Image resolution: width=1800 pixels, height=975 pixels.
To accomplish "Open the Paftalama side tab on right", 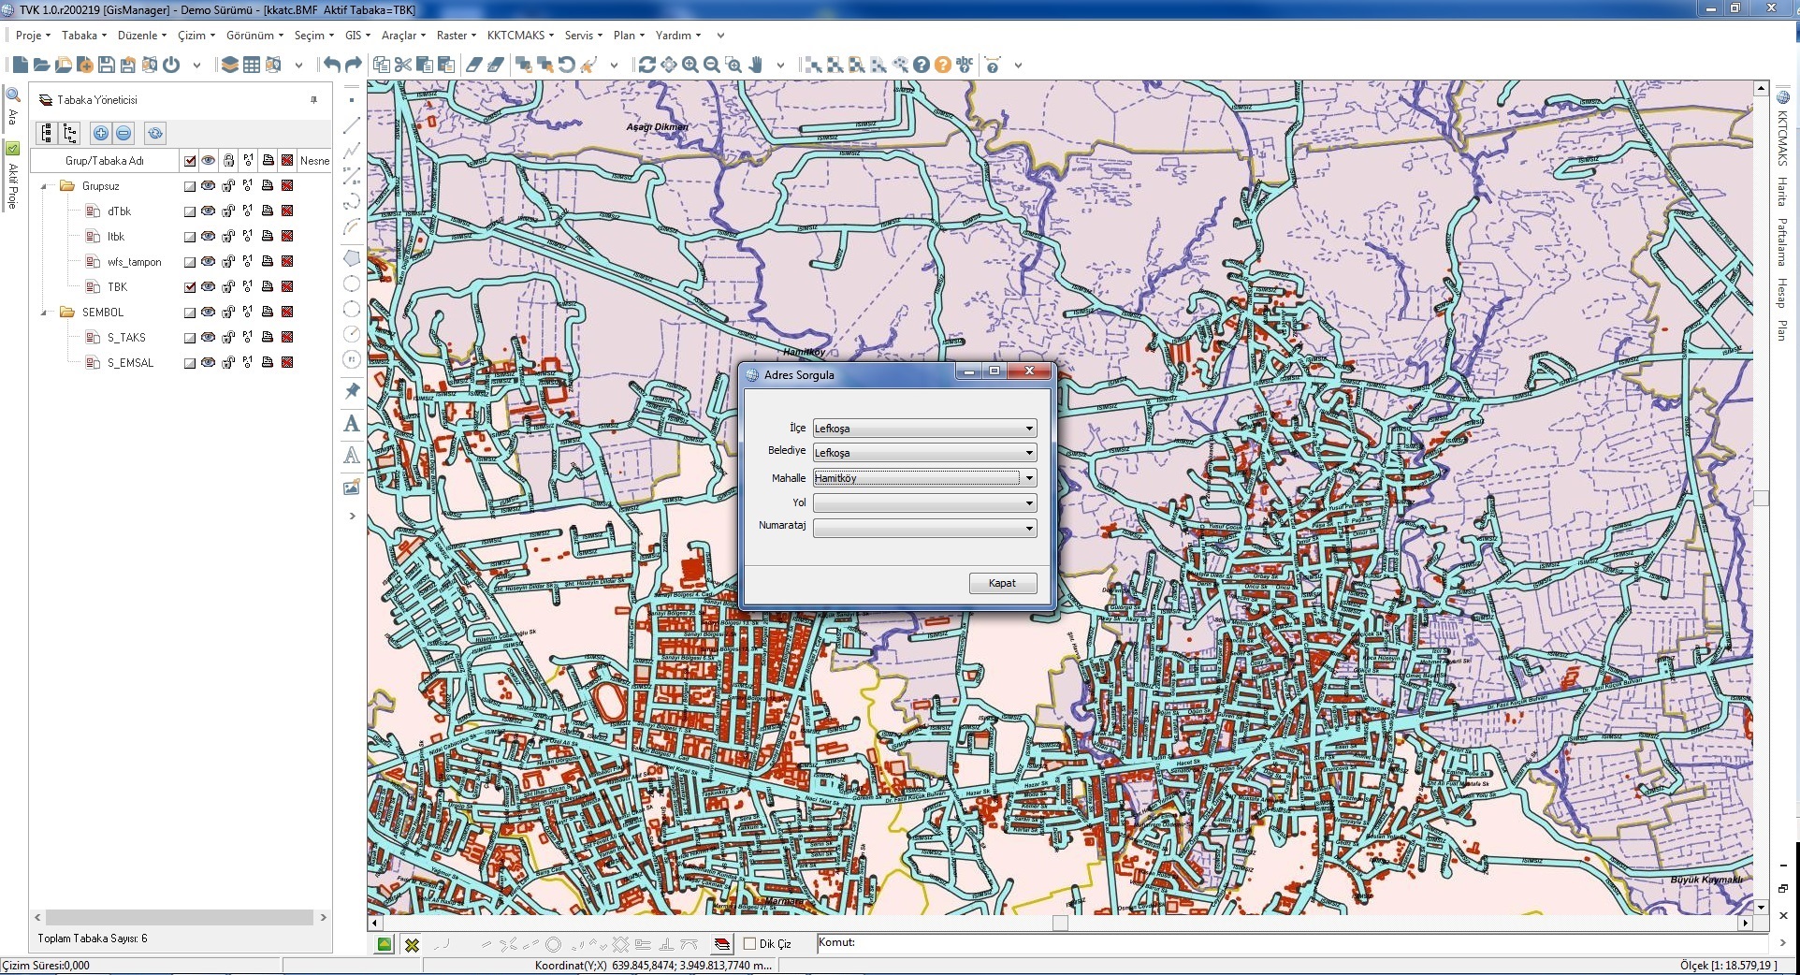I will pos(1782,242).
